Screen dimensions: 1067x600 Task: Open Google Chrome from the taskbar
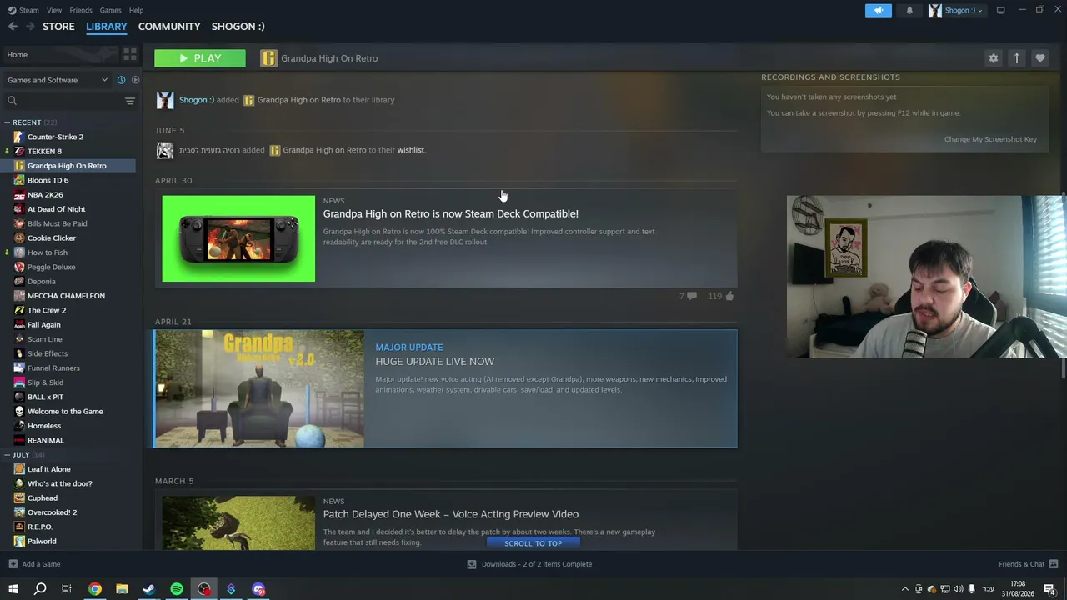95,589
